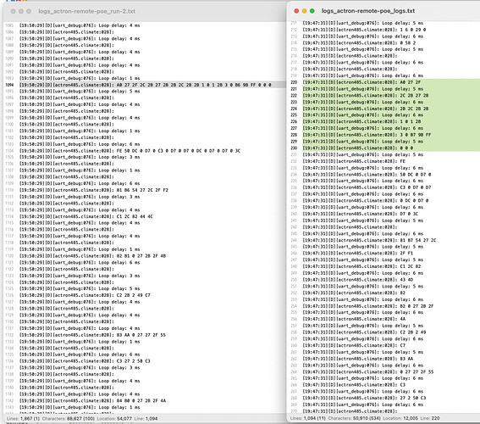
Task: Click green-highlighted line A0 27 2F in poe_logs
Action: [361, 82]
